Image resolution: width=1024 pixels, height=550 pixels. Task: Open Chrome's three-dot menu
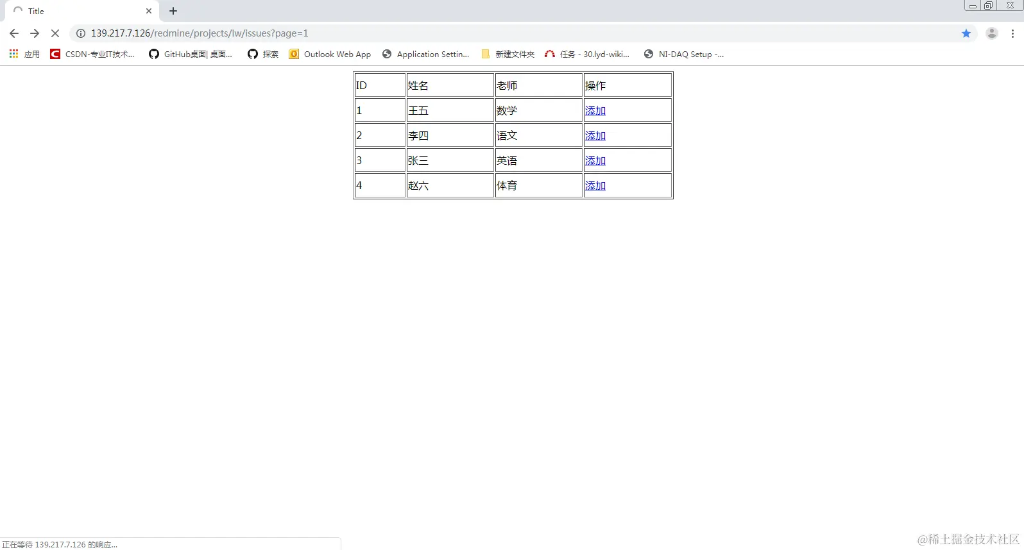click(x=1012, y=33)
